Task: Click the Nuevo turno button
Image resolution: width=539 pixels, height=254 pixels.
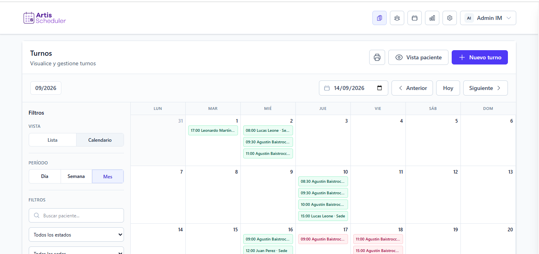Action: [480, 57]
